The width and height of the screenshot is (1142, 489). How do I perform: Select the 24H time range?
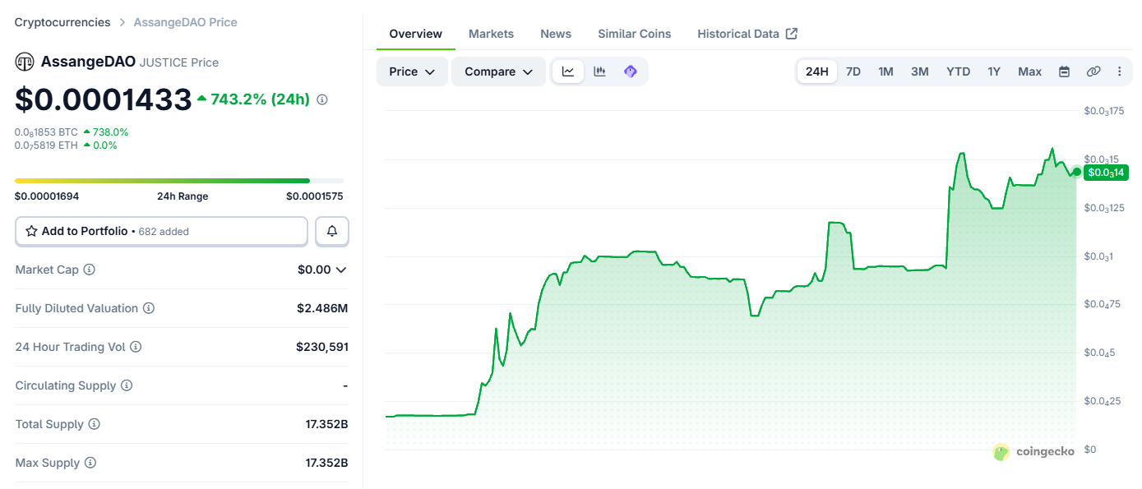[x=817, y=72]
